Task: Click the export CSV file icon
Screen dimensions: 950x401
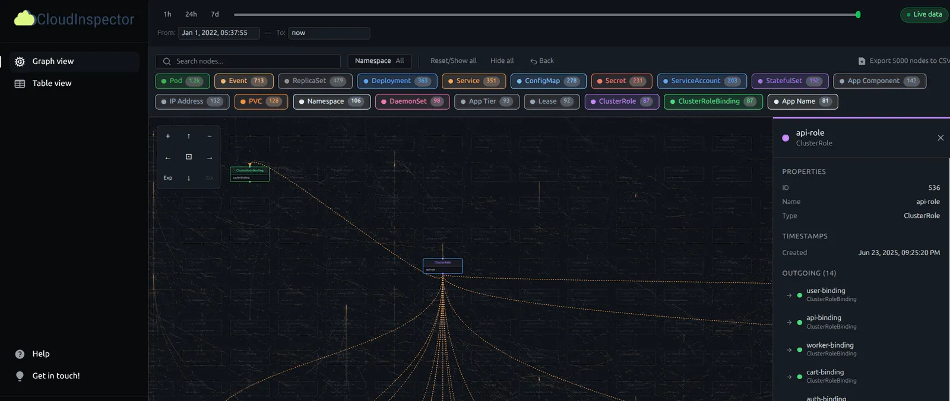Action: click(x=862, y=61)
